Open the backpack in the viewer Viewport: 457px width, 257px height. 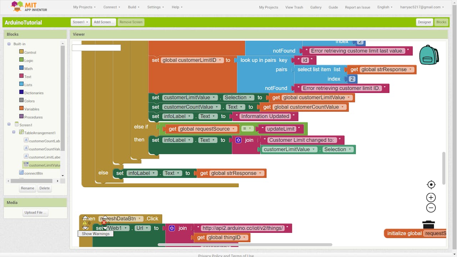[429, 55]
